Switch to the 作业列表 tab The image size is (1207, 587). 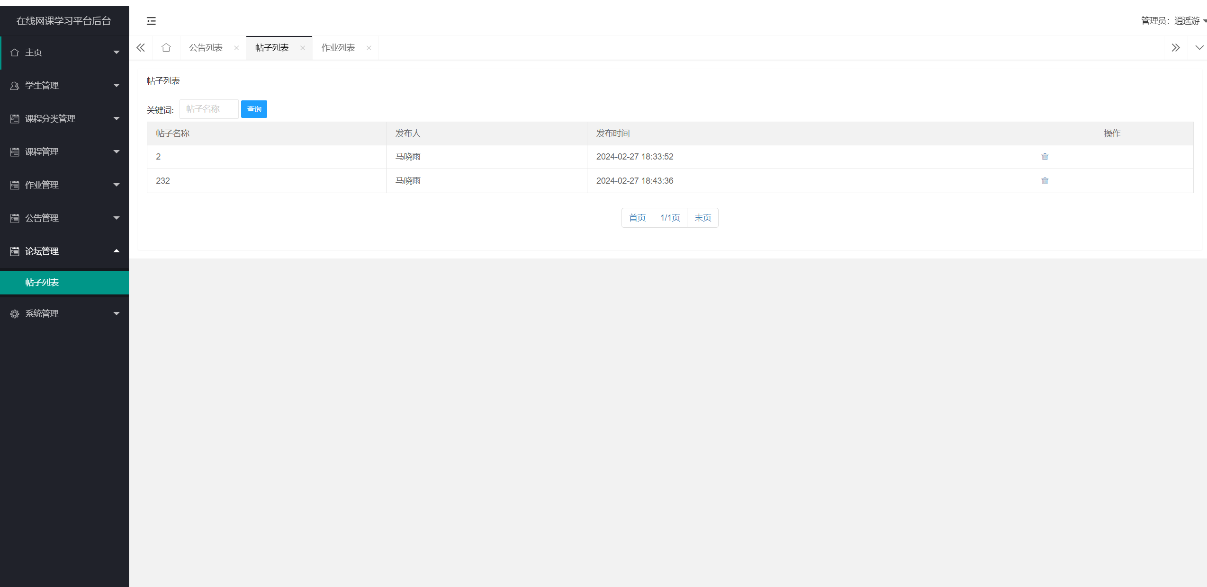(338, 48)
